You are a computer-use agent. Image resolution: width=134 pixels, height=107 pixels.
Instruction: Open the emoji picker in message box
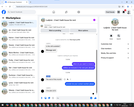pyautogui.click(x=91, y=98)
